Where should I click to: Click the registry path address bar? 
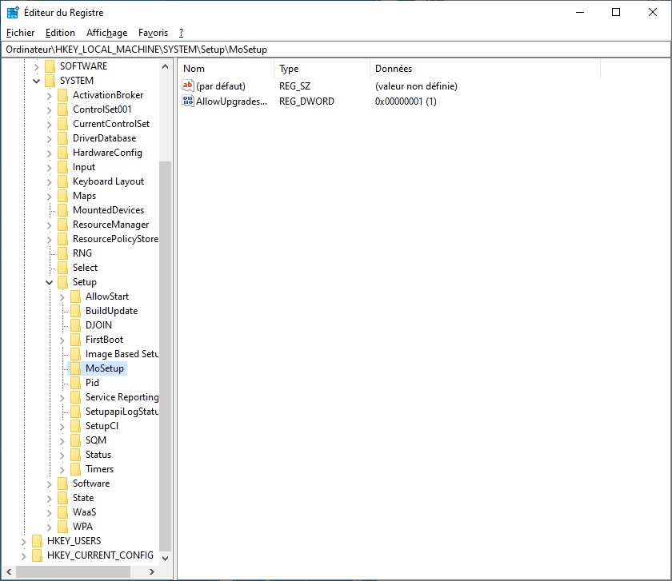click(x=336, y=50)
